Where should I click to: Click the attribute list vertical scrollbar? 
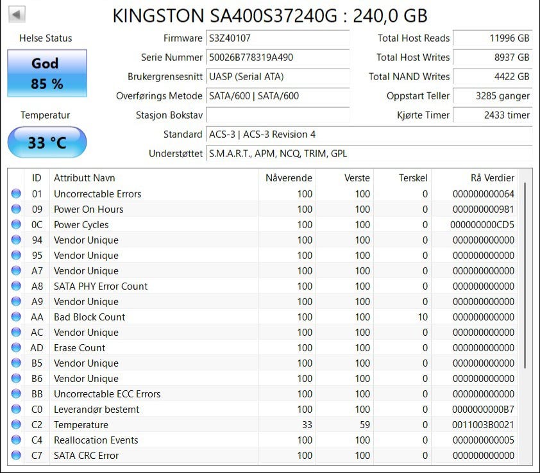coord(525,276)
